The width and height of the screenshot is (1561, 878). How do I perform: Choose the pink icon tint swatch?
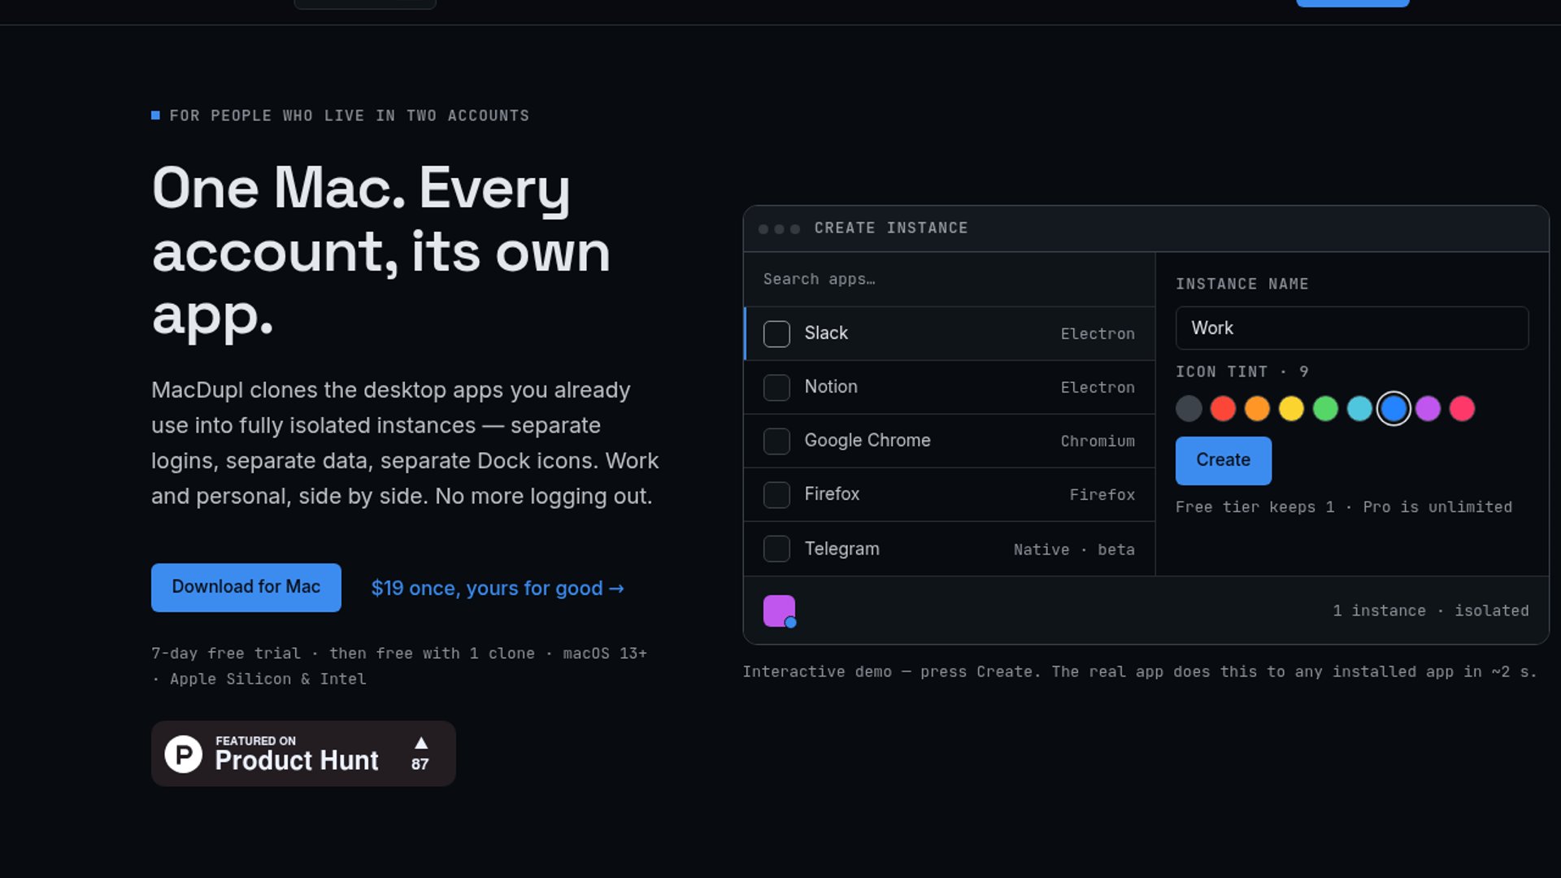(x=1462, y=408)
